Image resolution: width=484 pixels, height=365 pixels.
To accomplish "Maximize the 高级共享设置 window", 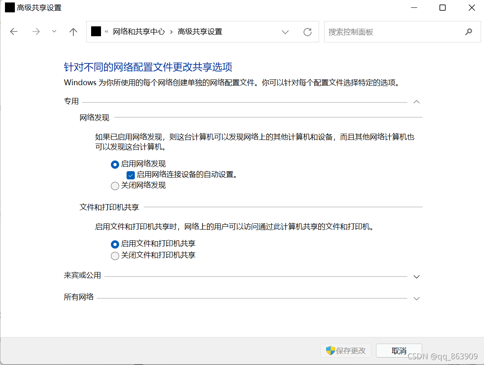I will [x=442, y=8].
